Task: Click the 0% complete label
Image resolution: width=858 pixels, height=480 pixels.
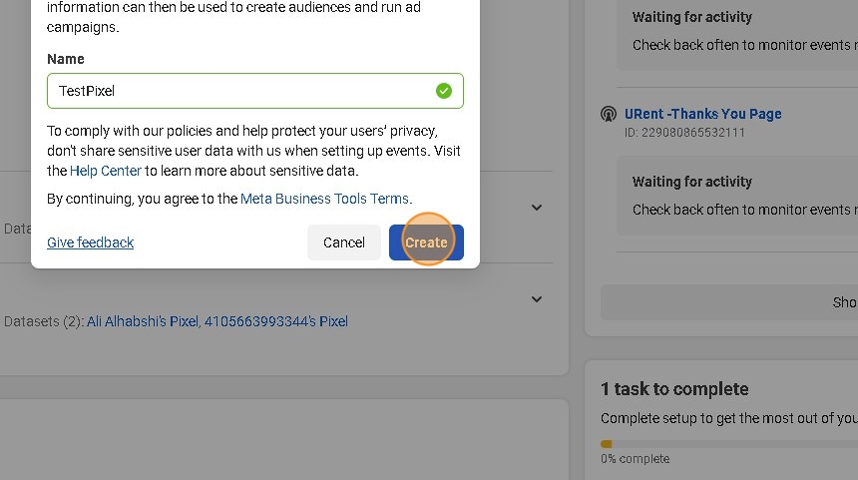Action: pos(635,459)
